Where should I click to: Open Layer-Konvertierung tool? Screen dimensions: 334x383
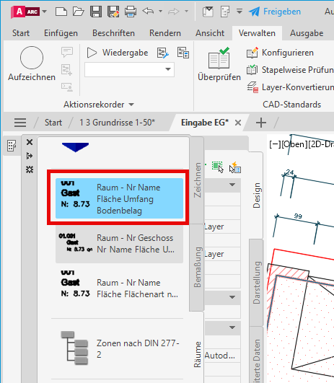pos(290,87)
